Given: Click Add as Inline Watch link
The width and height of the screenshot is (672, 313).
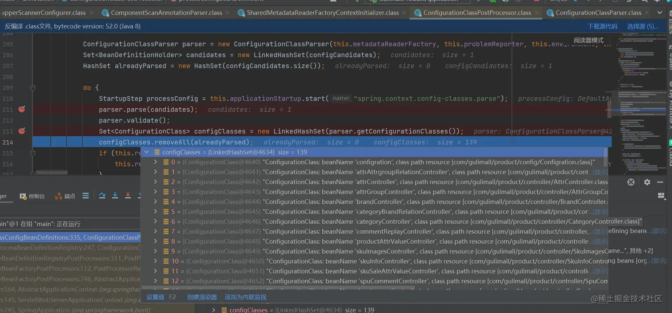Looking at the screenshot, I should [x=245, y=297].
